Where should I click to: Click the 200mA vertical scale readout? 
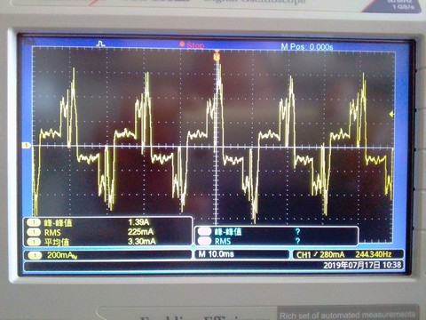click(x=62, y=255)
